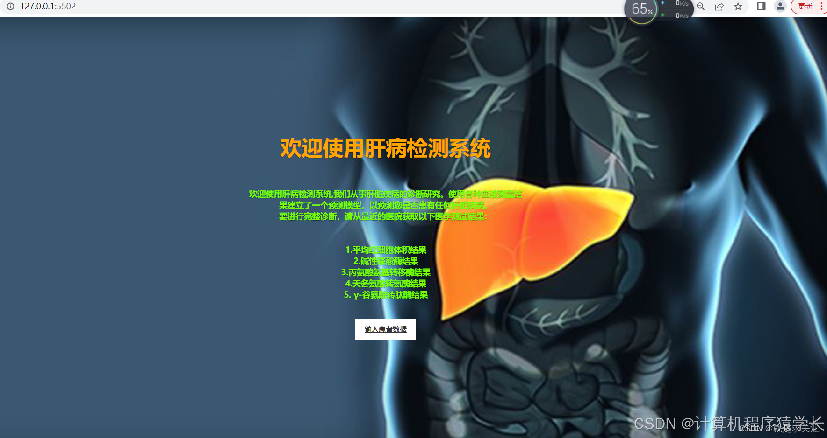
Task: Click list item 1.平均红细胞体积结果
Action: tap(386, 250)
